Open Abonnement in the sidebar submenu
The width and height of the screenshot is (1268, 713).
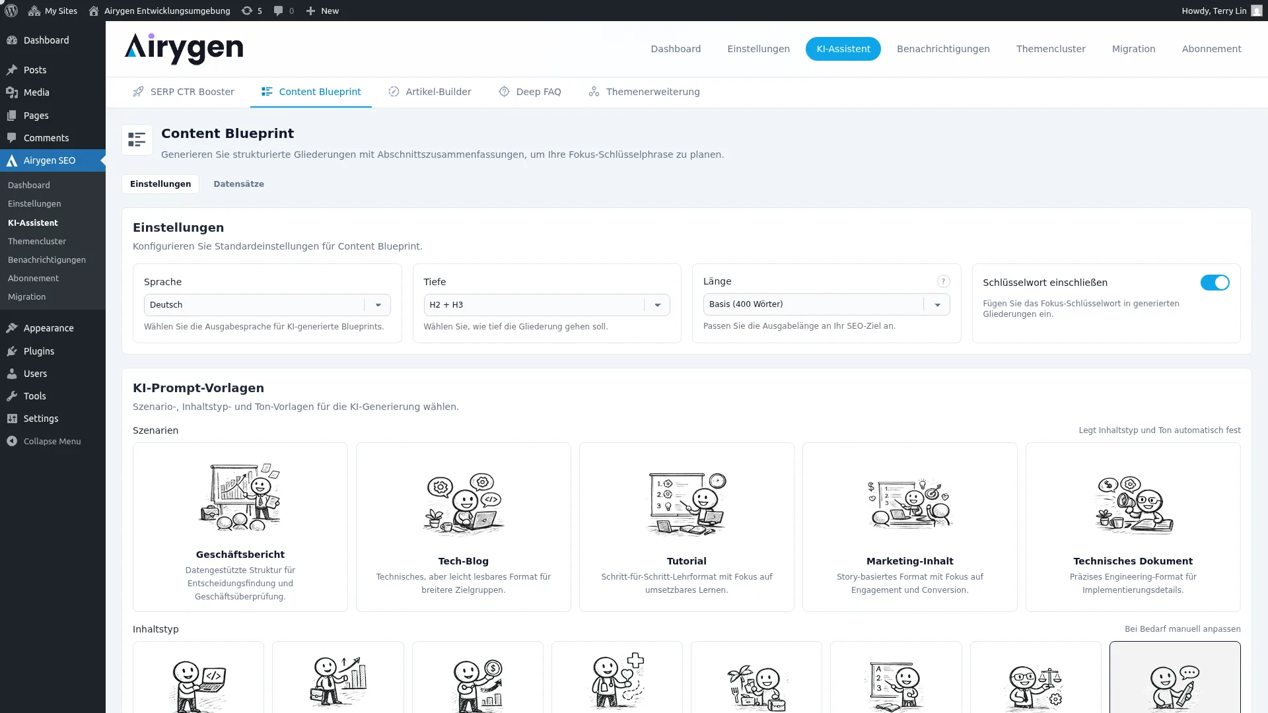pos(33,279)
